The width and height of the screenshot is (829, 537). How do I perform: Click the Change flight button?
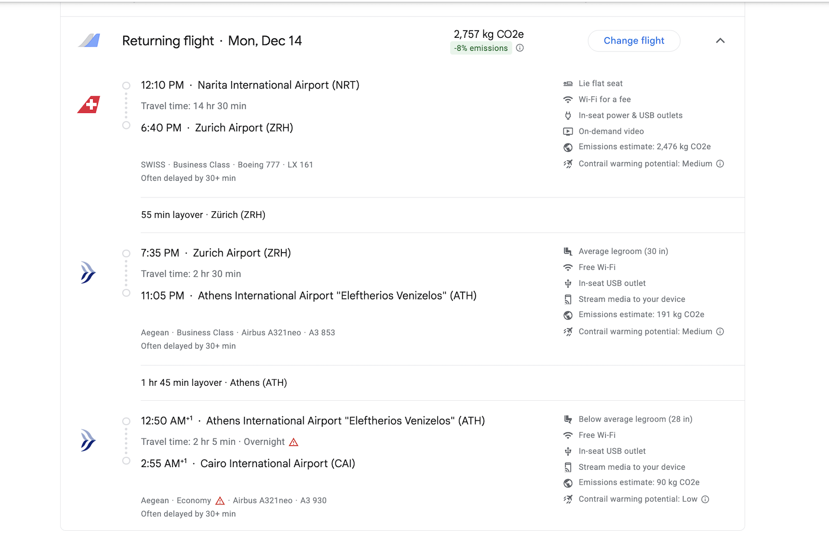[634, 41]
